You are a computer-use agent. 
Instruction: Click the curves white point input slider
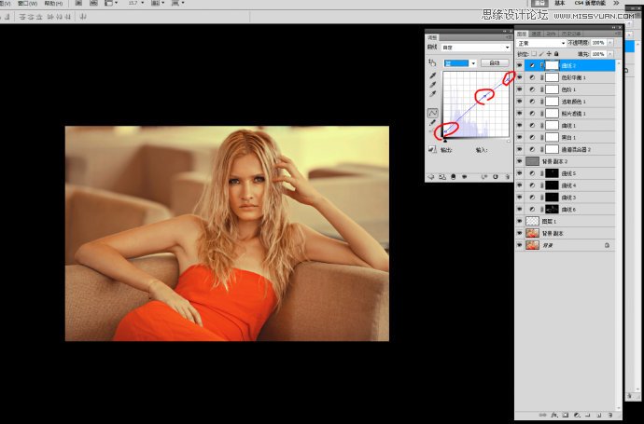click(509, 141)
